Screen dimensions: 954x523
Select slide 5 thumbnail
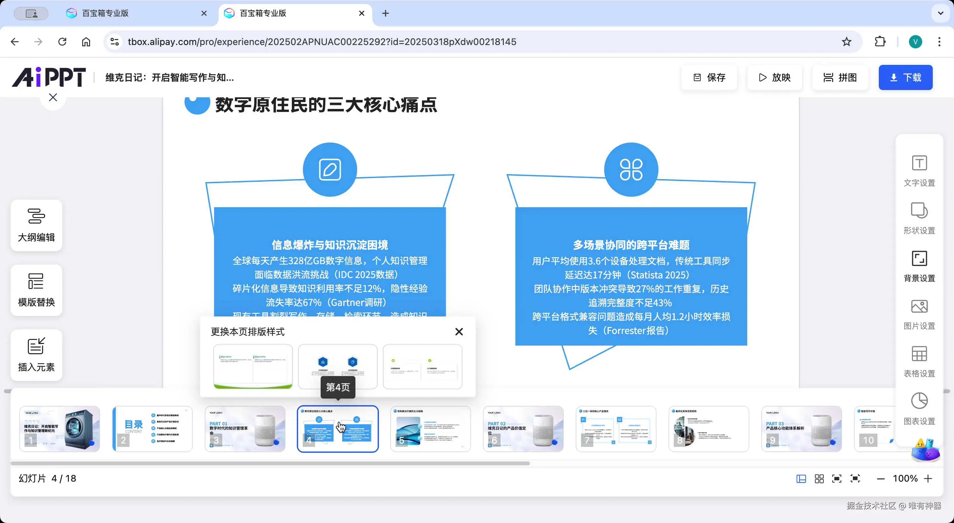click(430, 429)
